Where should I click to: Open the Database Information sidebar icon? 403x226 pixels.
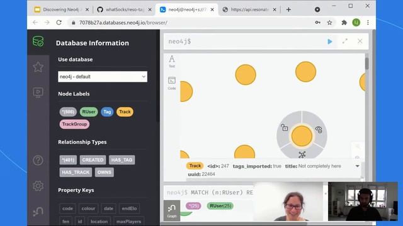click(38, 41)
